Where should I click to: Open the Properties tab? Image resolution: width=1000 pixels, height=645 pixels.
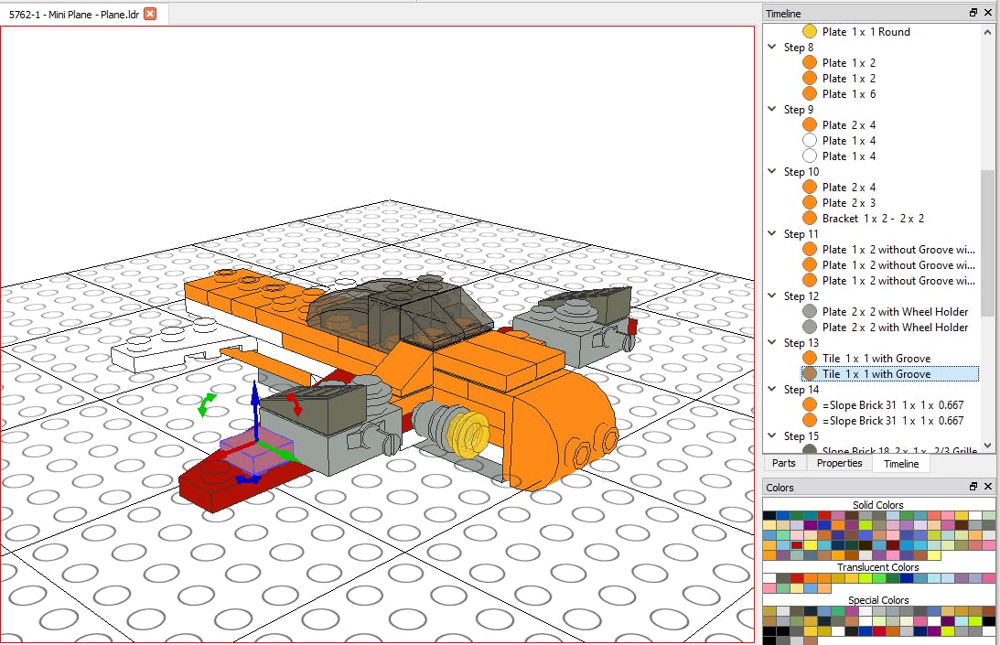pyautogui.click(x=839, y=463)
